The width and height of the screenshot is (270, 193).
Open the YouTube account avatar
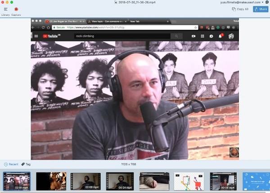pyautogui.click(x=231, y=36)
